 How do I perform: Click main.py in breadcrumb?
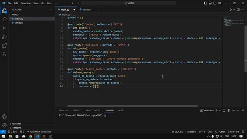tap(66, 15)
